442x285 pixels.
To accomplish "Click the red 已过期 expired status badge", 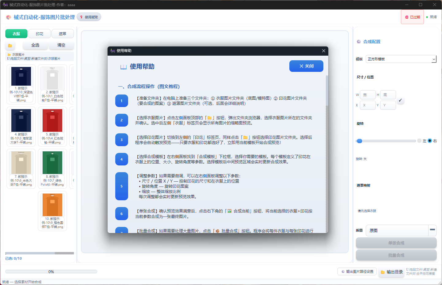I will 412,17.
